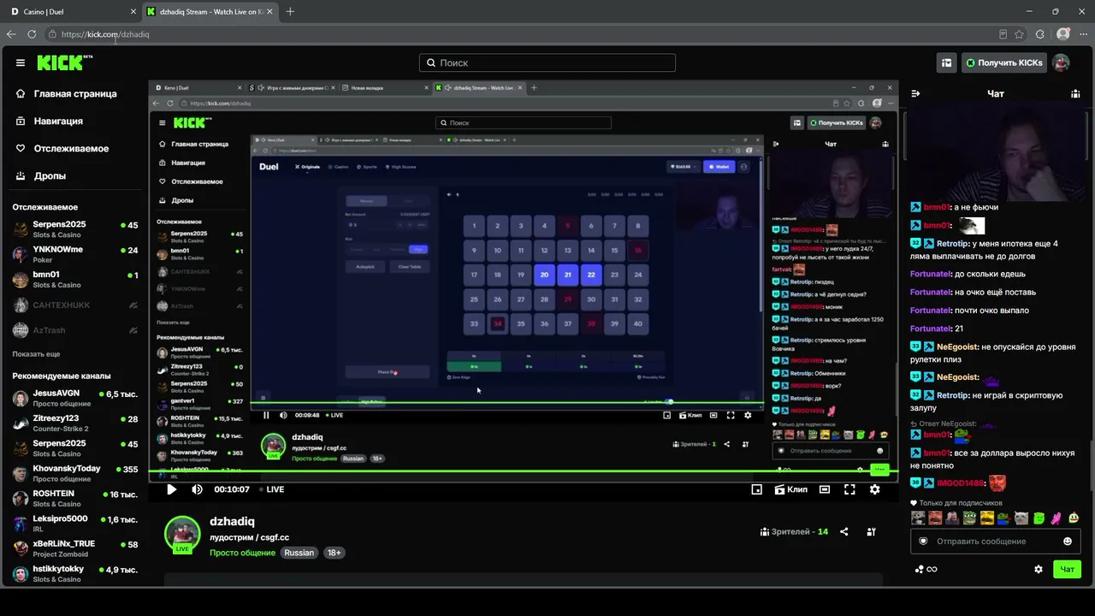
Task: Click the Поиск search field
Action: coord(547,62)
